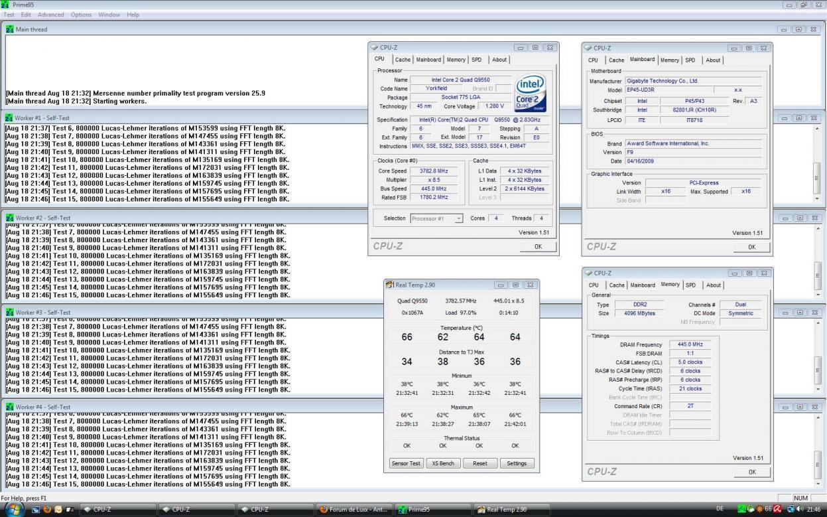The image size is (827, 517).
Task: Click Worker #2 scrollbar down arrow
Action: (817, 294)
